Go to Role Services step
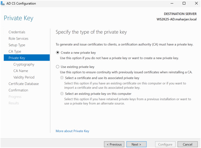The width and height of the screenshot is (201, 148). pos(18,38)
